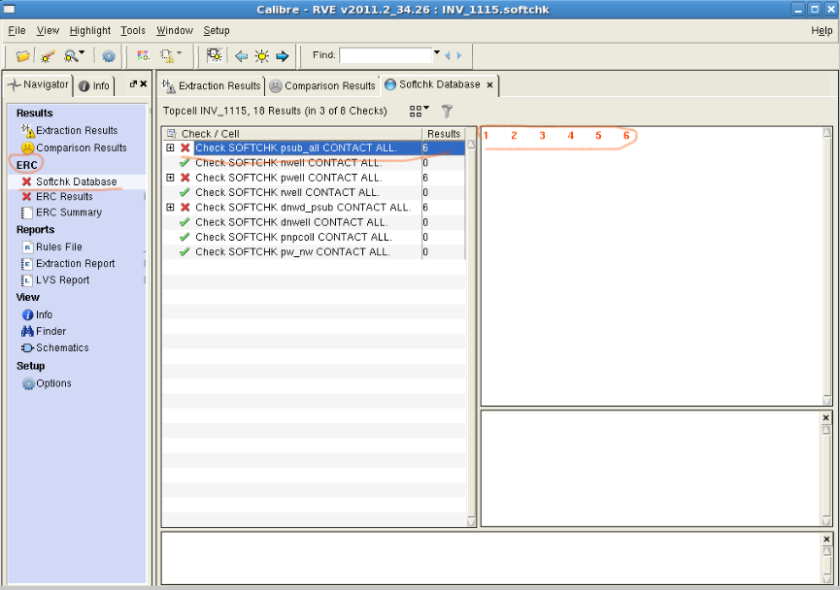Click the highlight in schematic toolbar icon

[x=215, y=55]
